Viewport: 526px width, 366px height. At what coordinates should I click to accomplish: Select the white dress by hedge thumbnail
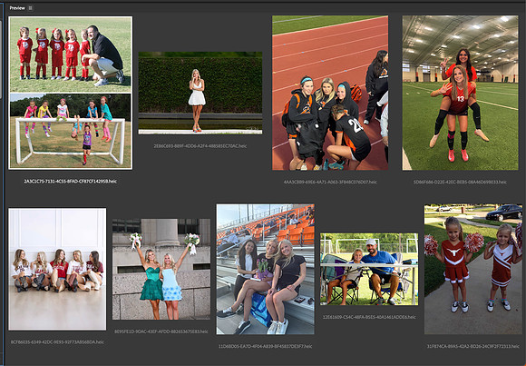200,94
